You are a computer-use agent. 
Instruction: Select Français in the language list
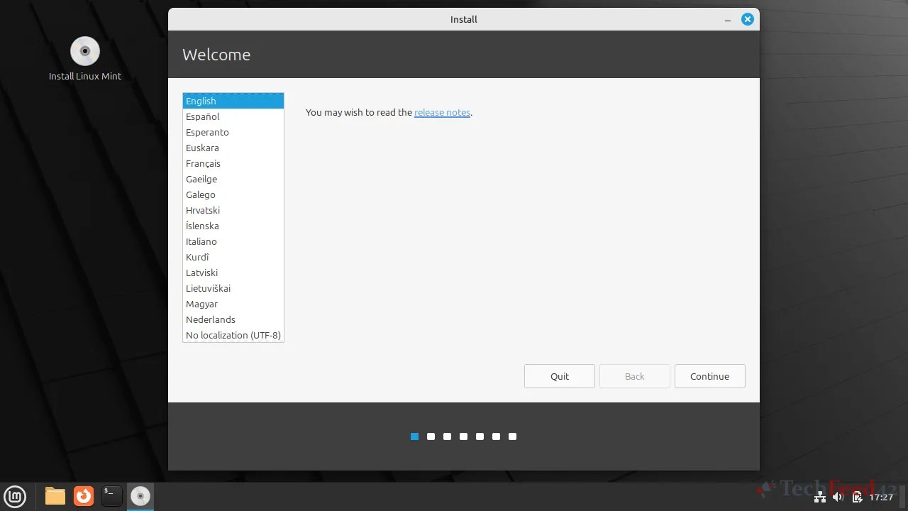(233, 163)
